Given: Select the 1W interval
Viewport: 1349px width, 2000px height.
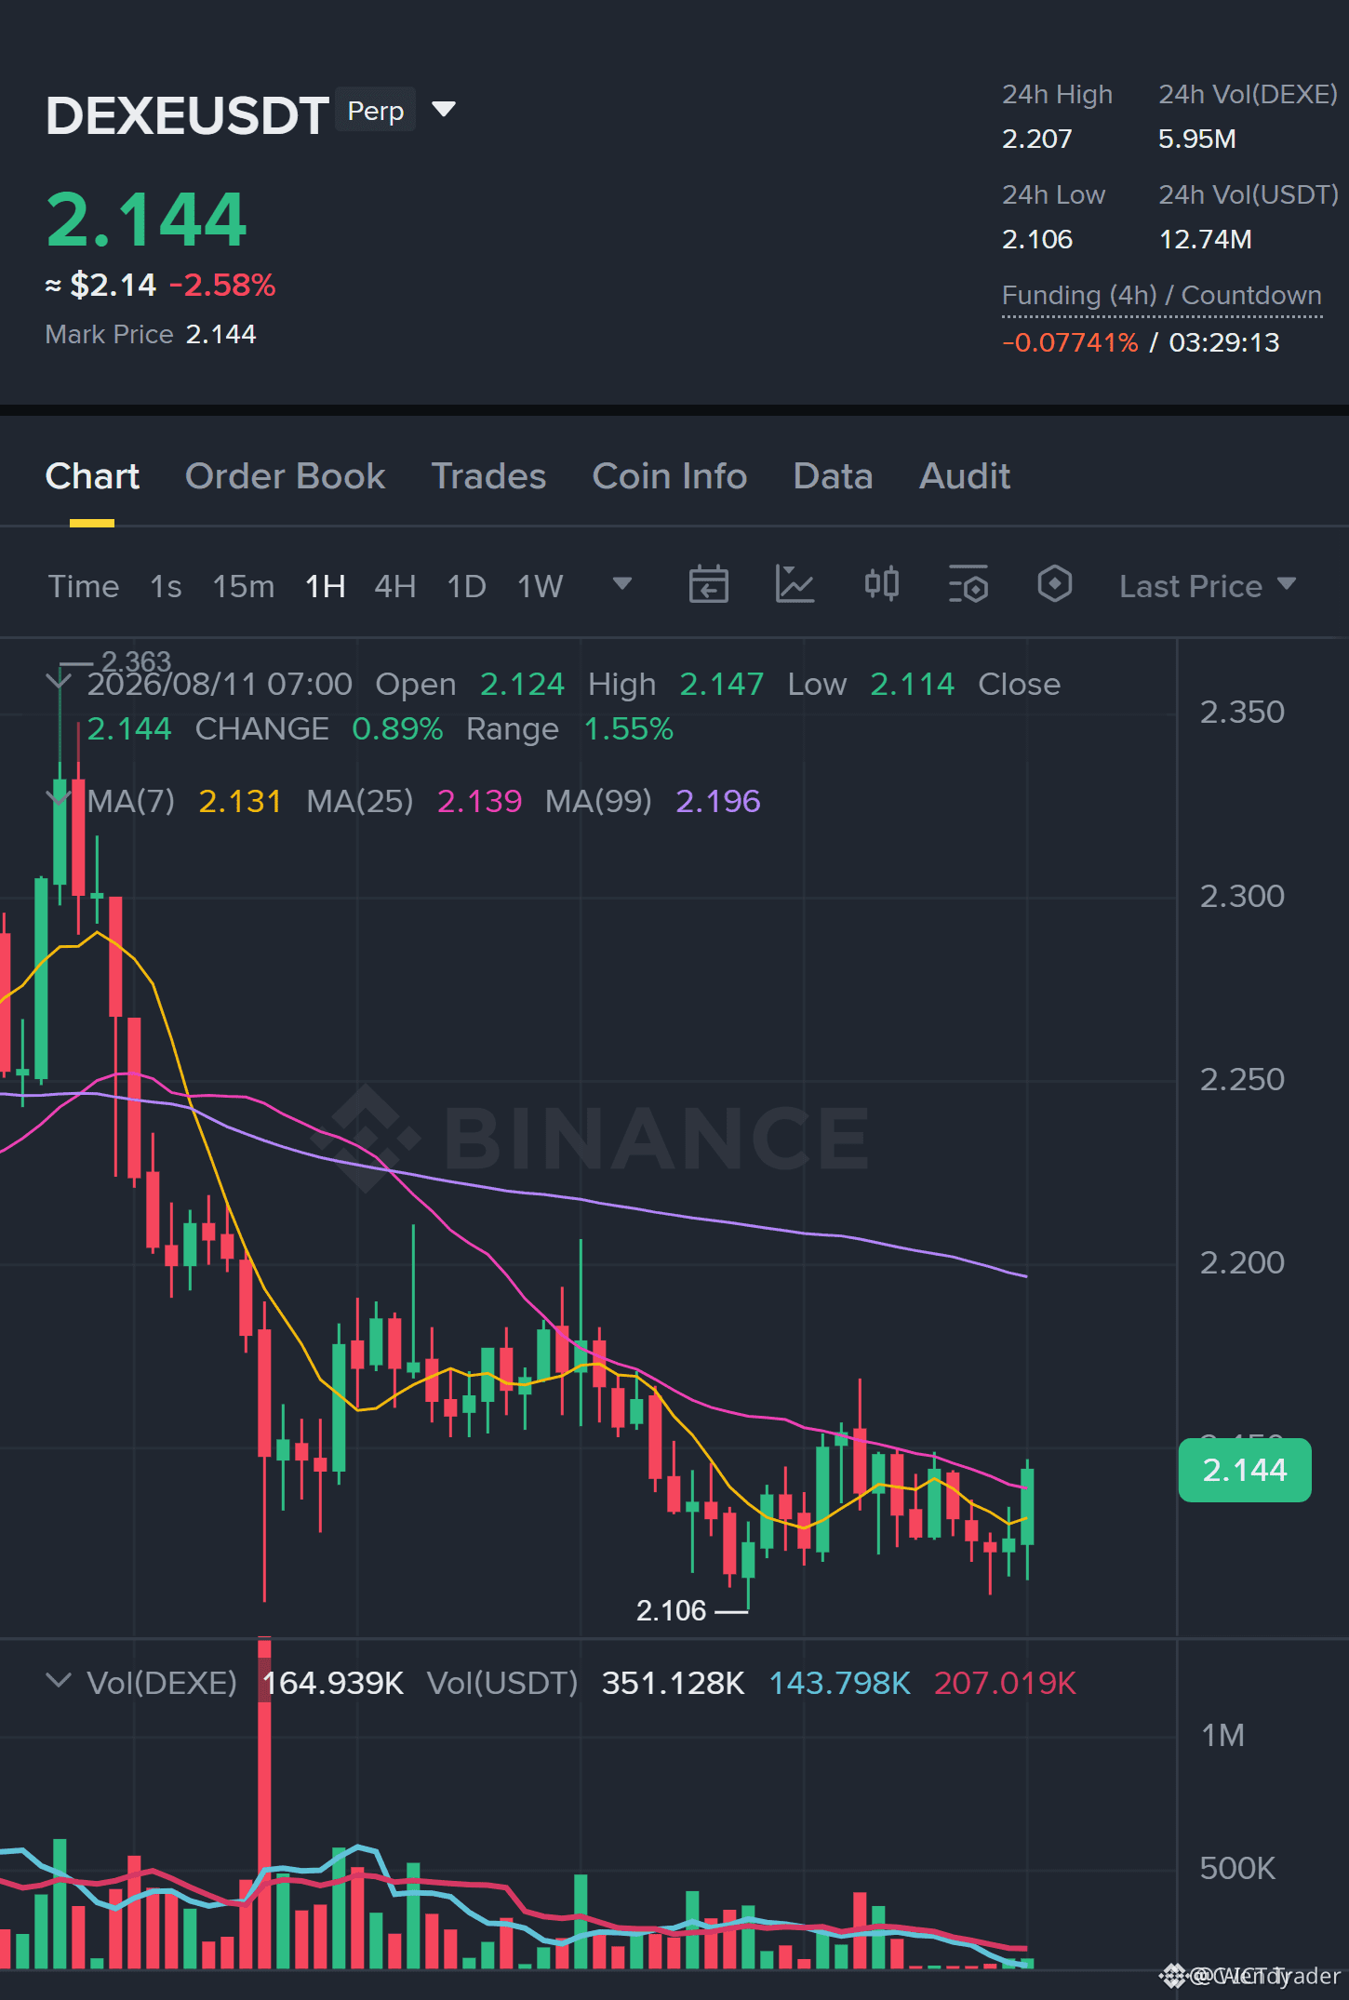Looking at the screenshot, I should pos(541,586).
